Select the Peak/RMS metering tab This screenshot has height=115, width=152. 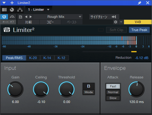(14, 58)
